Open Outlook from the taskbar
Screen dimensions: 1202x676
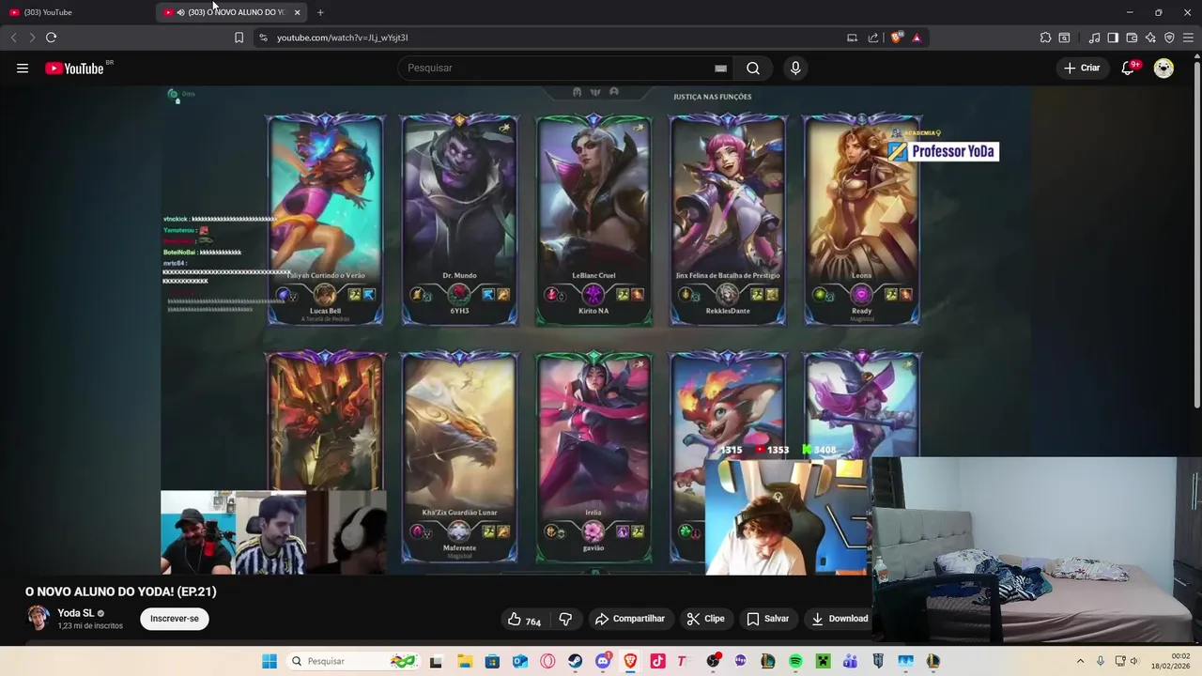[x=520, y=661]
